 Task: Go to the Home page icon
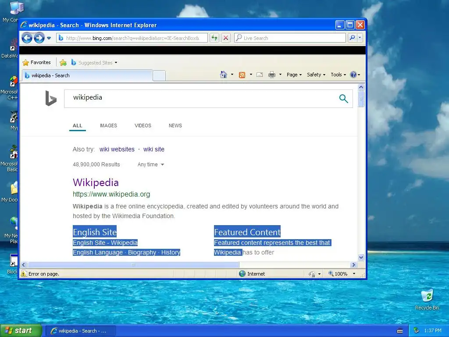tap(223, 75)
